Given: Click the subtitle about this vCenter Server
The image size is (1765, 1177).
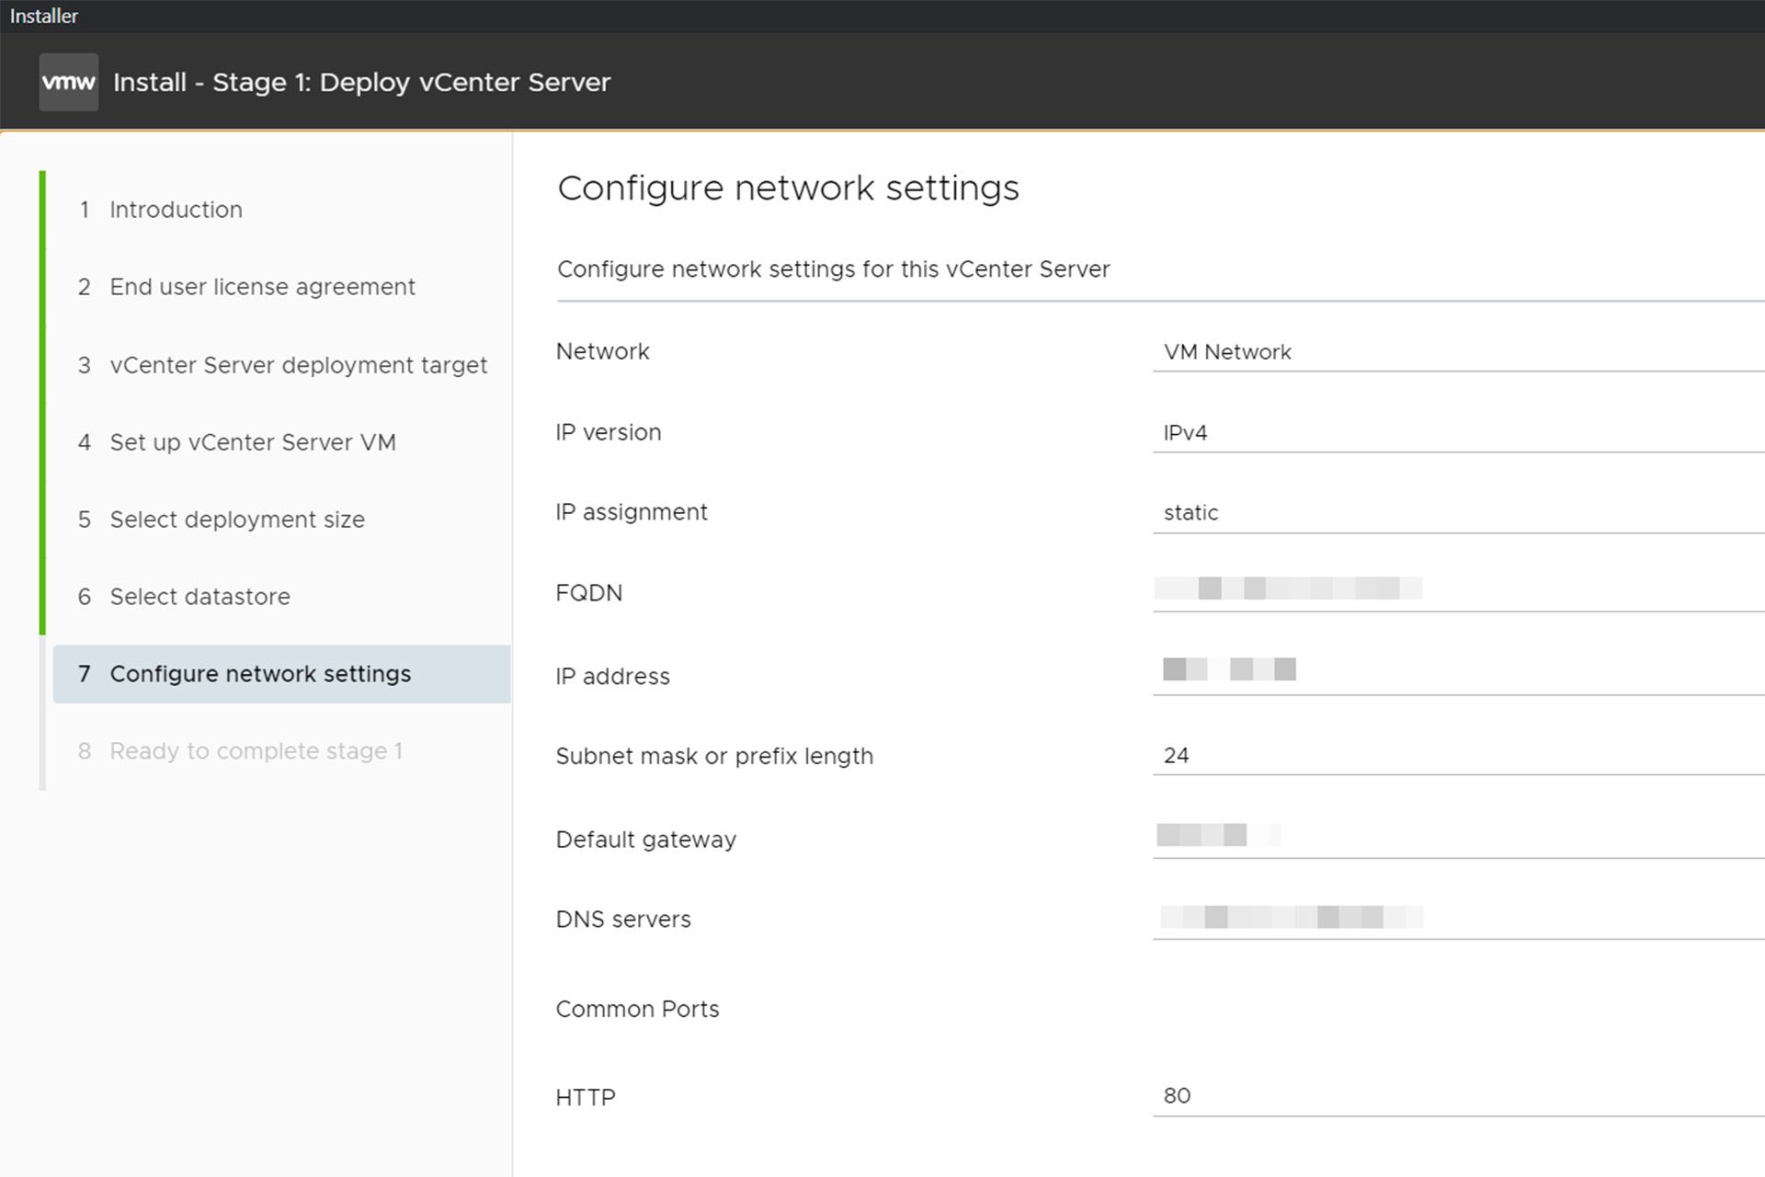Looking at the screenshot, I should click(x=834, y=269).
